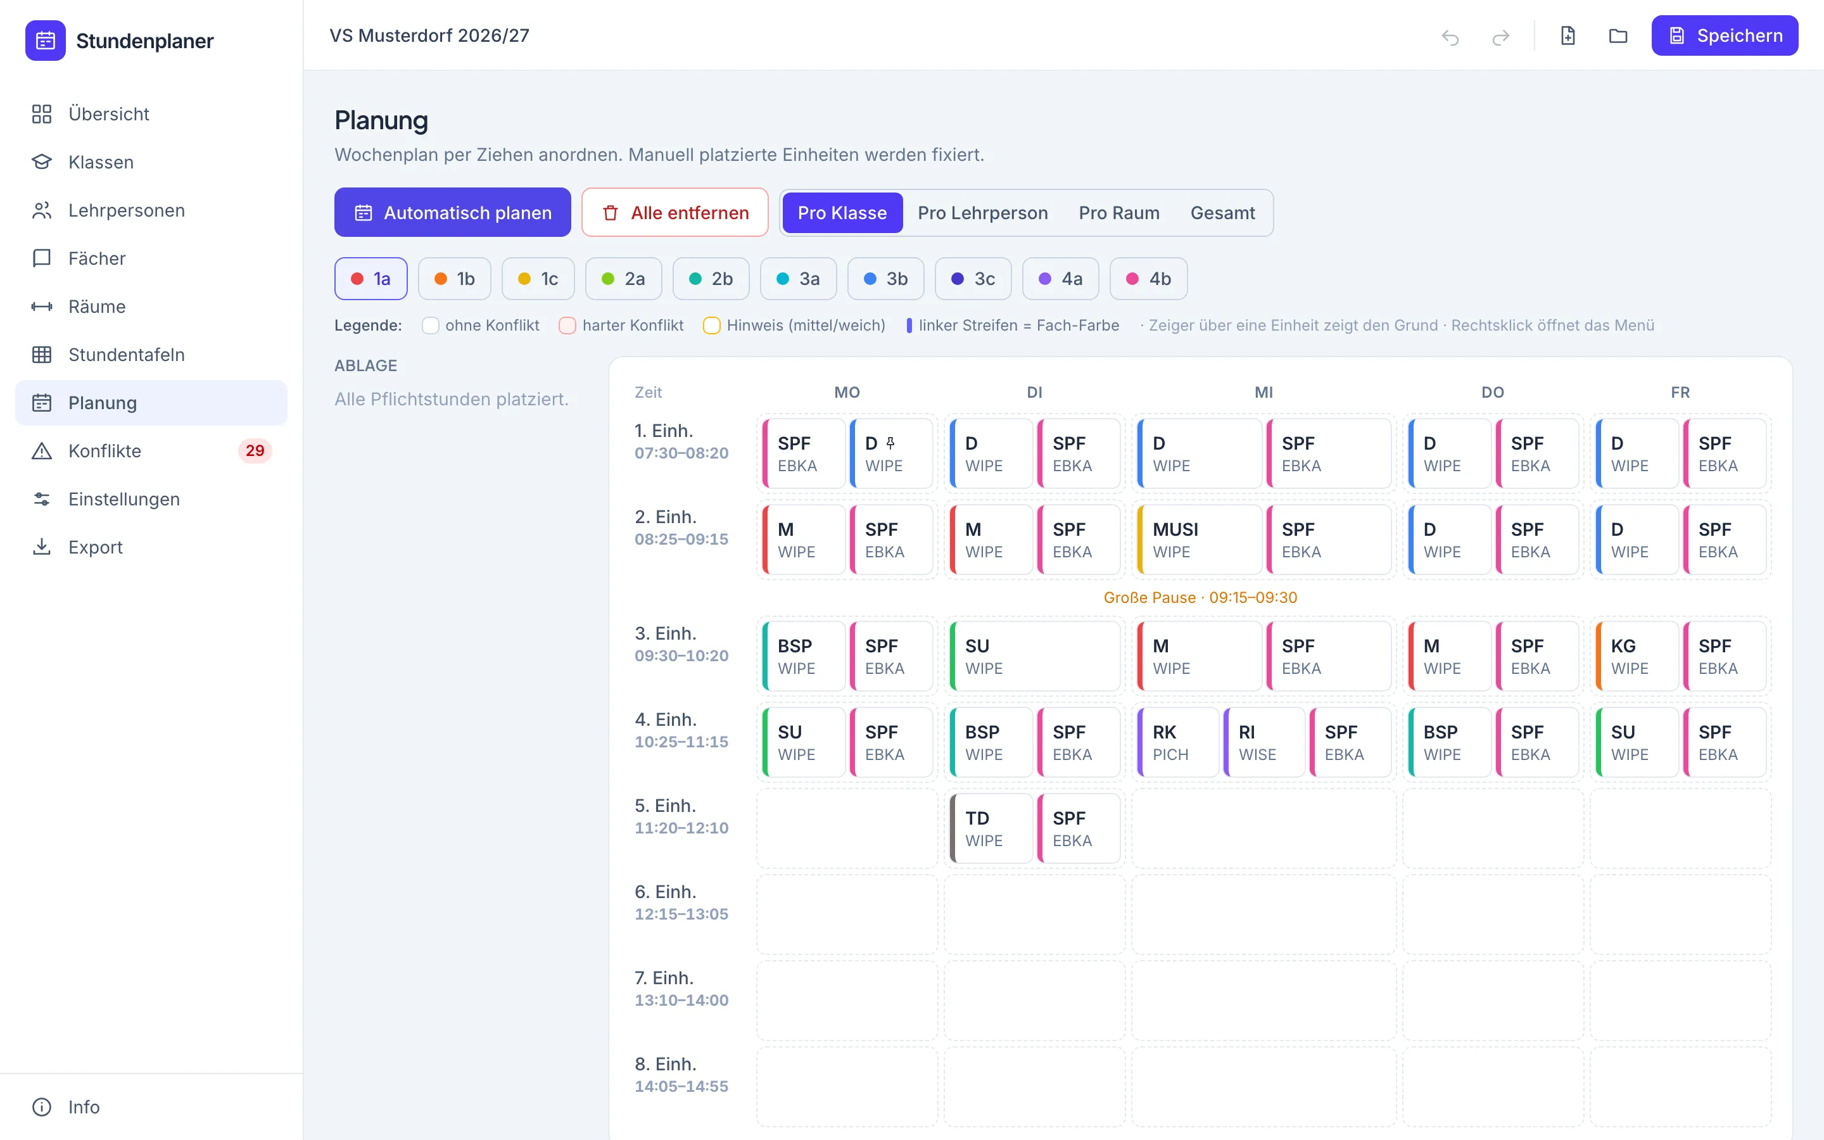Click the redo arrow icon

pyautogui.click(x=1500, y=36)
